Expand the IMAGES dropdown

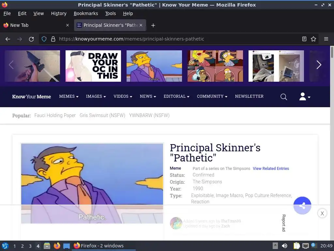tap(96, 96)
